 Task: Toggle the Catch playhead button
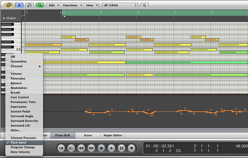click(x=19, y=5)
